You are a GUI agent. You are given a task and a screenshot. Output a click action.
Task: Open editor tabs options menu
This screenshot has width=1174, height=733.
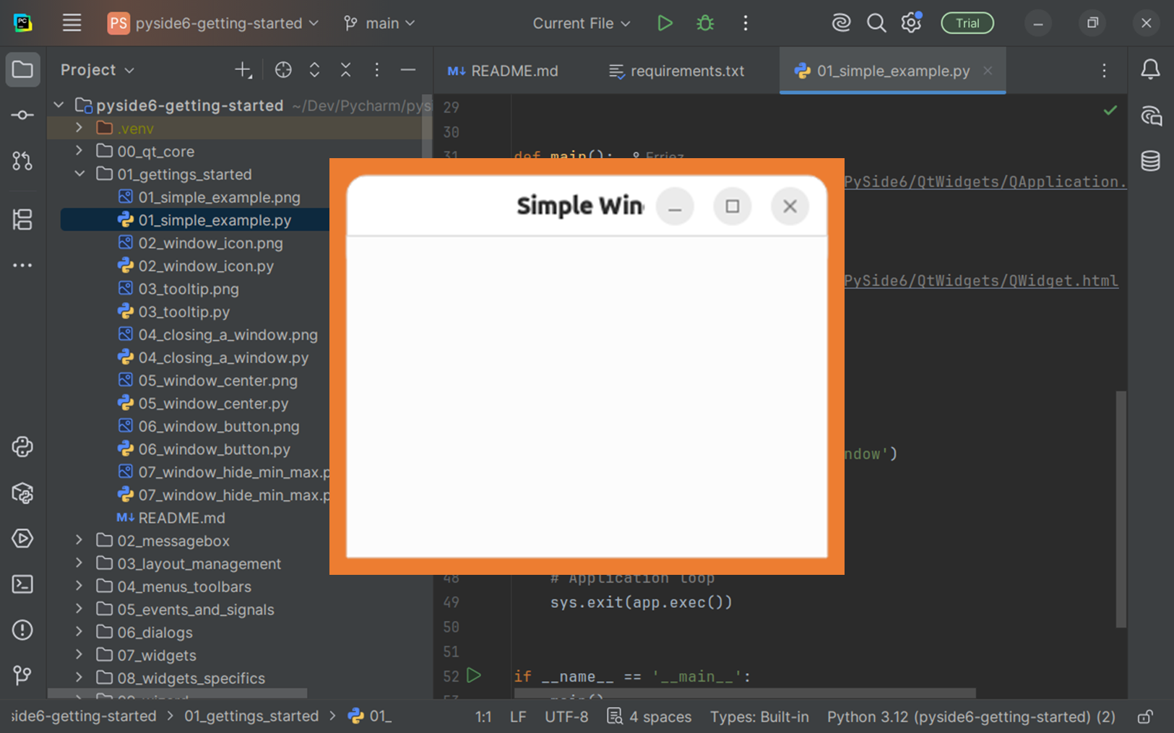(x=1104, y=71)
